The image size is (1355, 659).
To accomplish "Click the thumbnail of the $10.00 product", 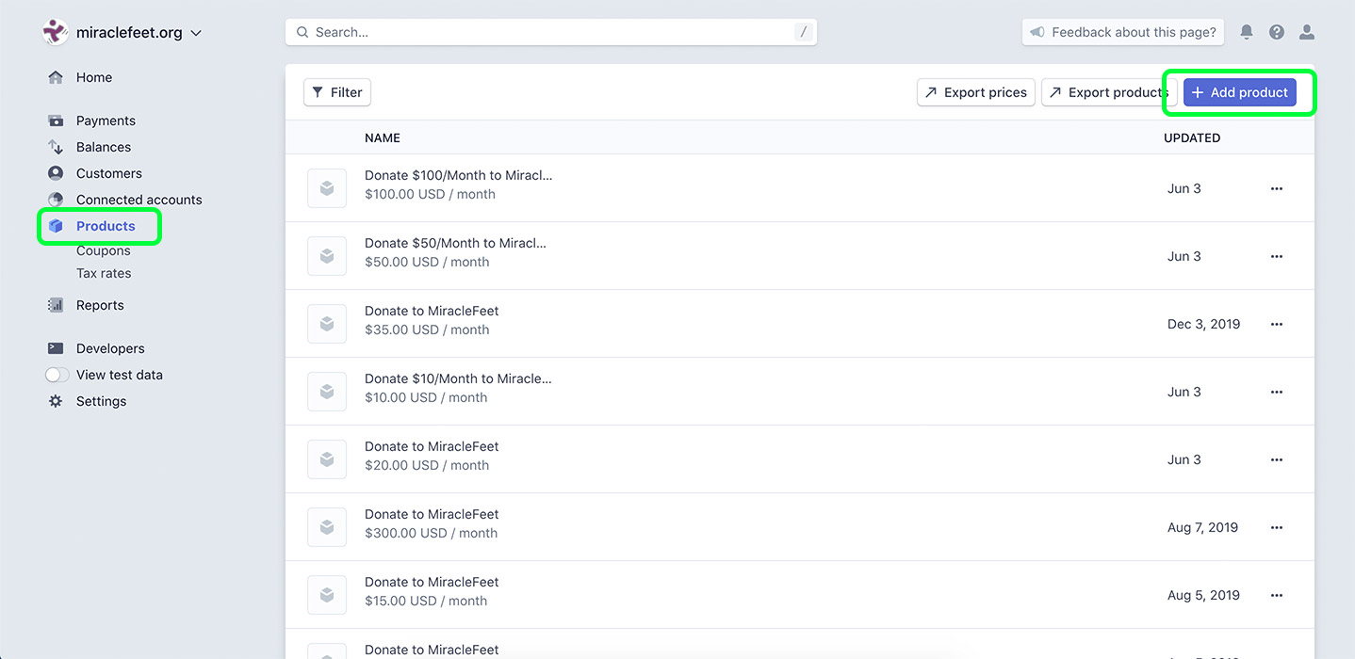I will click(327, 392).
